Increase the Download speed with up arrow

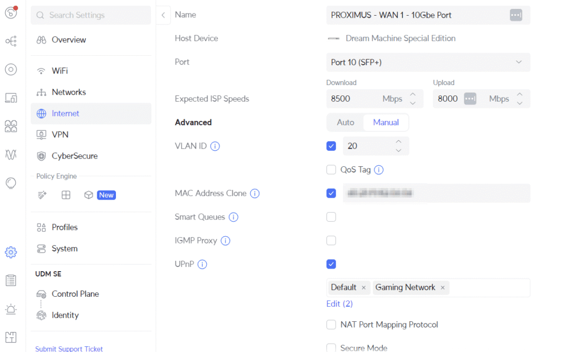[413, 94]
